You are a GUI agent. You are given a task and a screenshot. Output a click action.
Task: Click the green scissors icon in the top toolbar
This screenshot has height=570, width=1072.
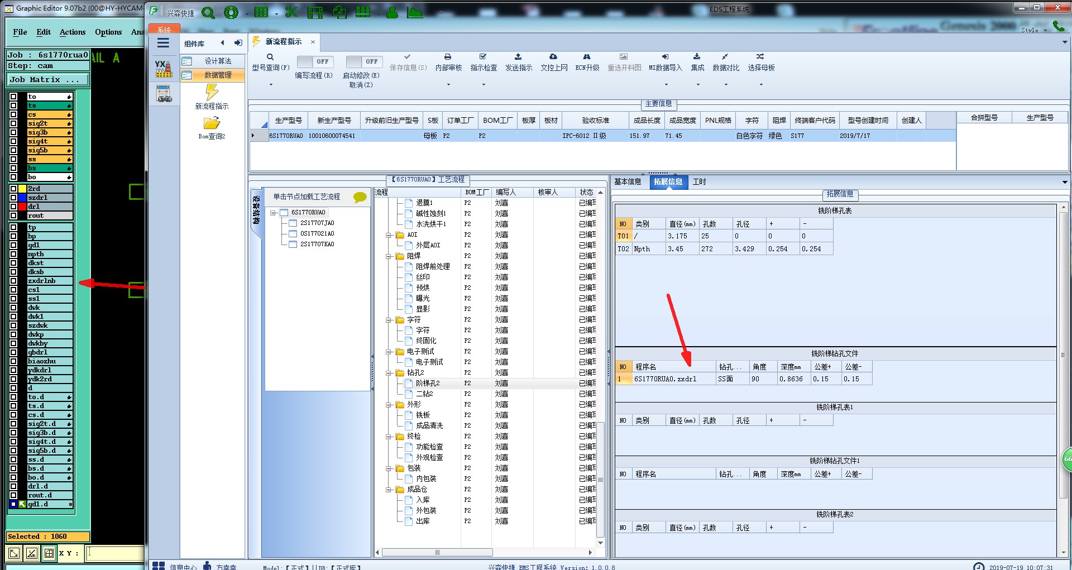(x=291, y=12)
